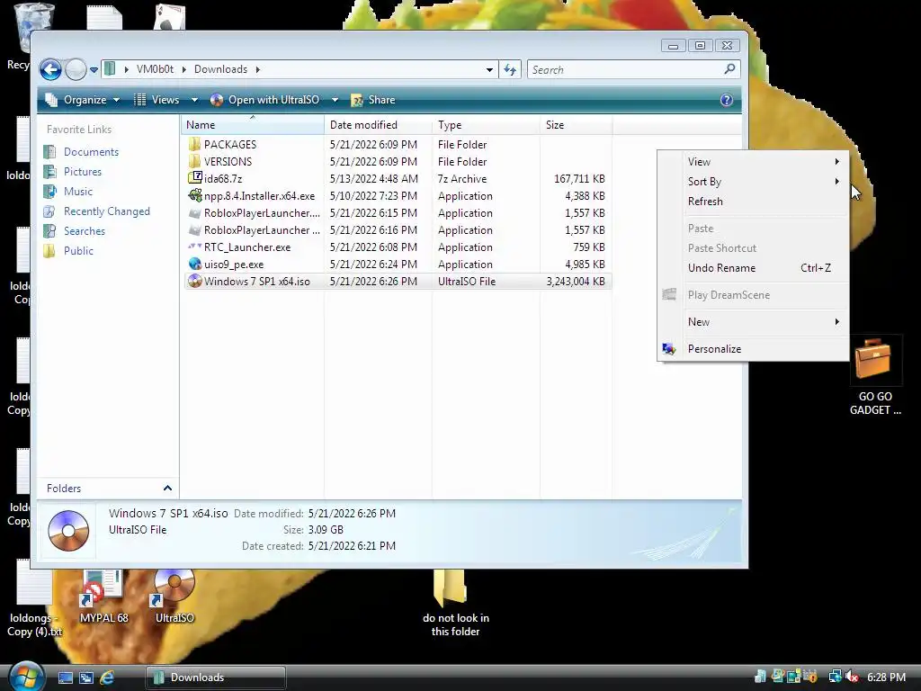
Task: Select the npp.8.4.Installer.x64.exe icon
Action: 194,195
